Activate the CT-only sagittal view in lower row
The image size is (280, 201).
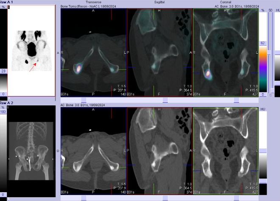[160, 151]
